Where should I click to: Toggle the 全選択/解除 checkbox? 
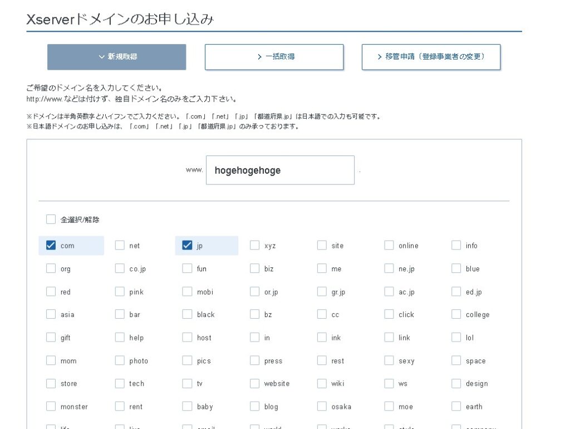[51, 220]
